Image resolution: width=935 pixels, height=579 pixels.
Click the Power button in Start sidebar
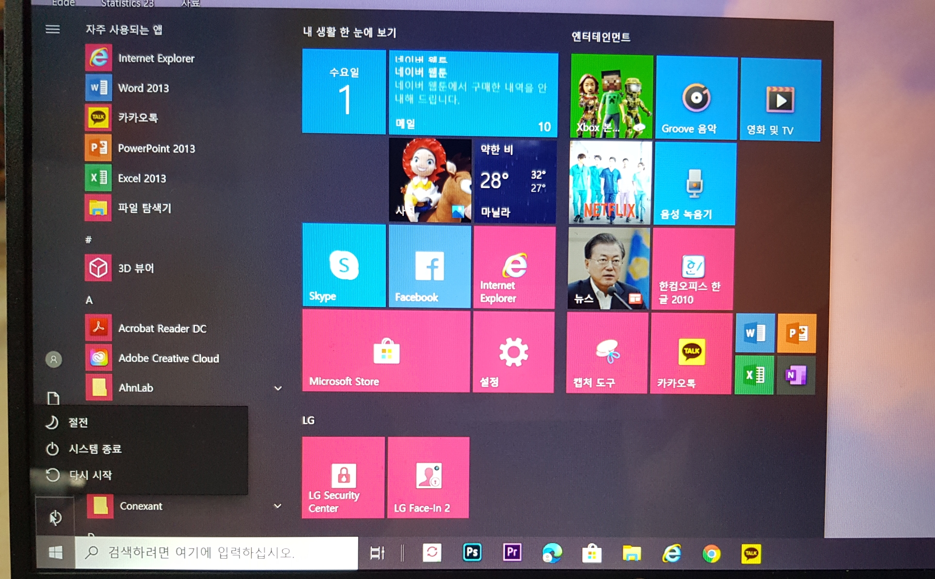55,518
